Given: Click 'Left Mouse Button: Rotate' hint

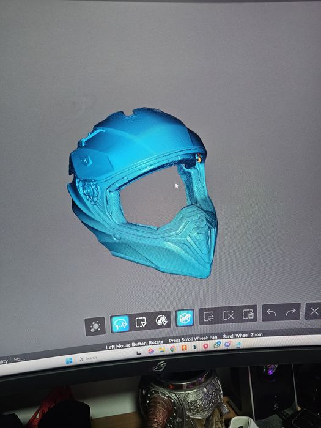Looking at the screenshot, I should (x=135, y=344).
